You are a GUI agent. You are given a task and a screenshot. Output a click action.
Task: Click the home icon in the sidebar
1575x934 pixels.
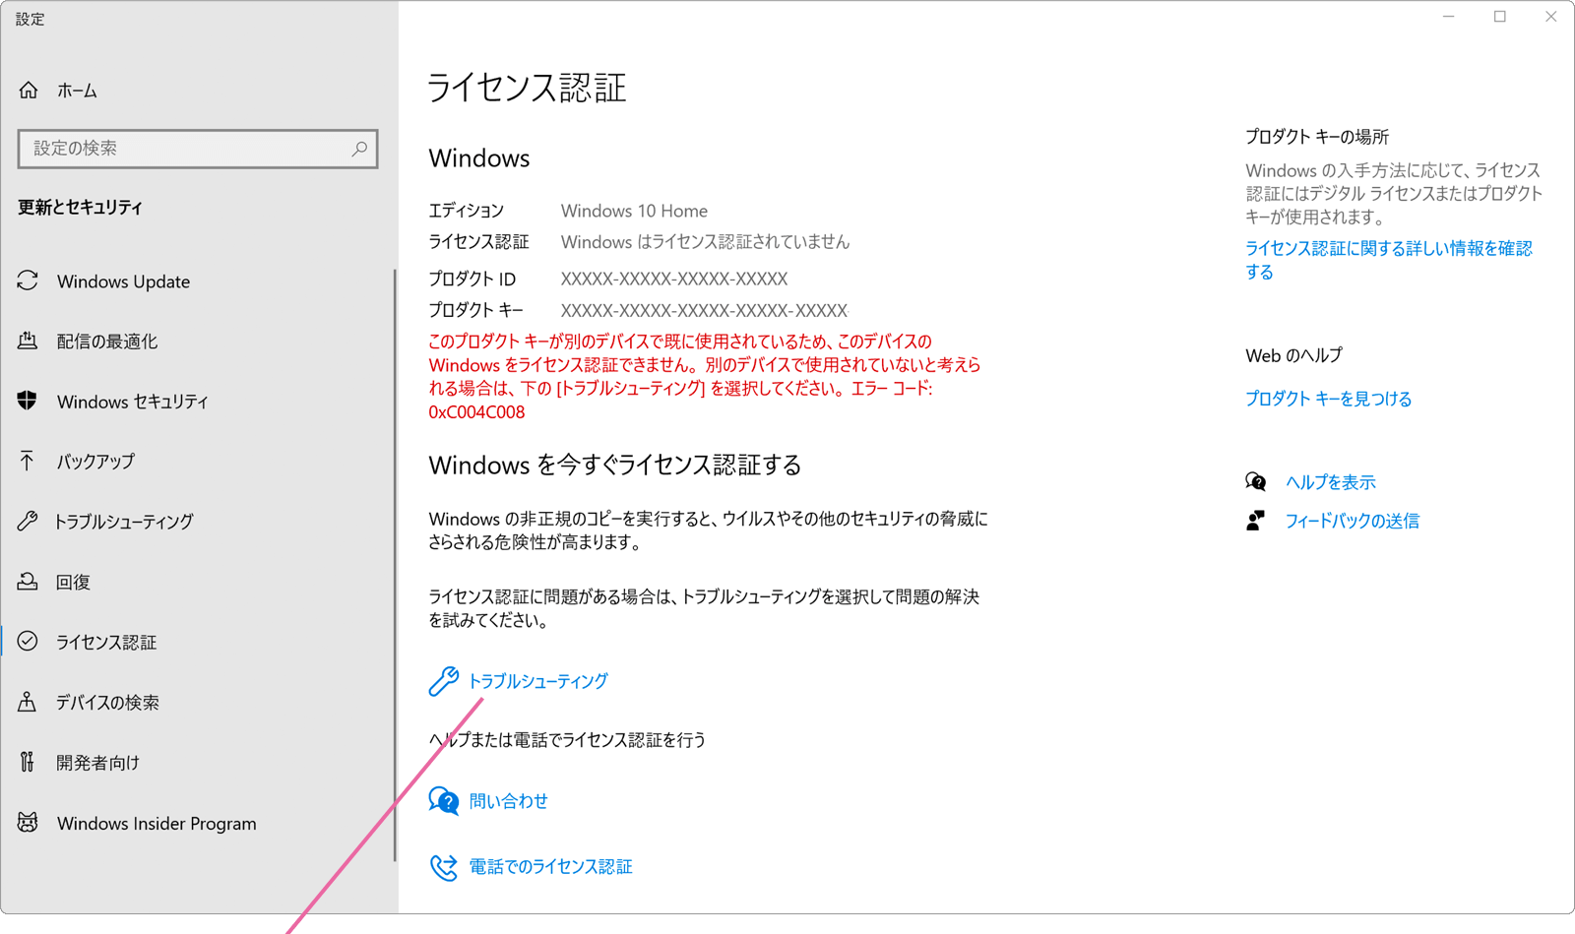(29, 91)
